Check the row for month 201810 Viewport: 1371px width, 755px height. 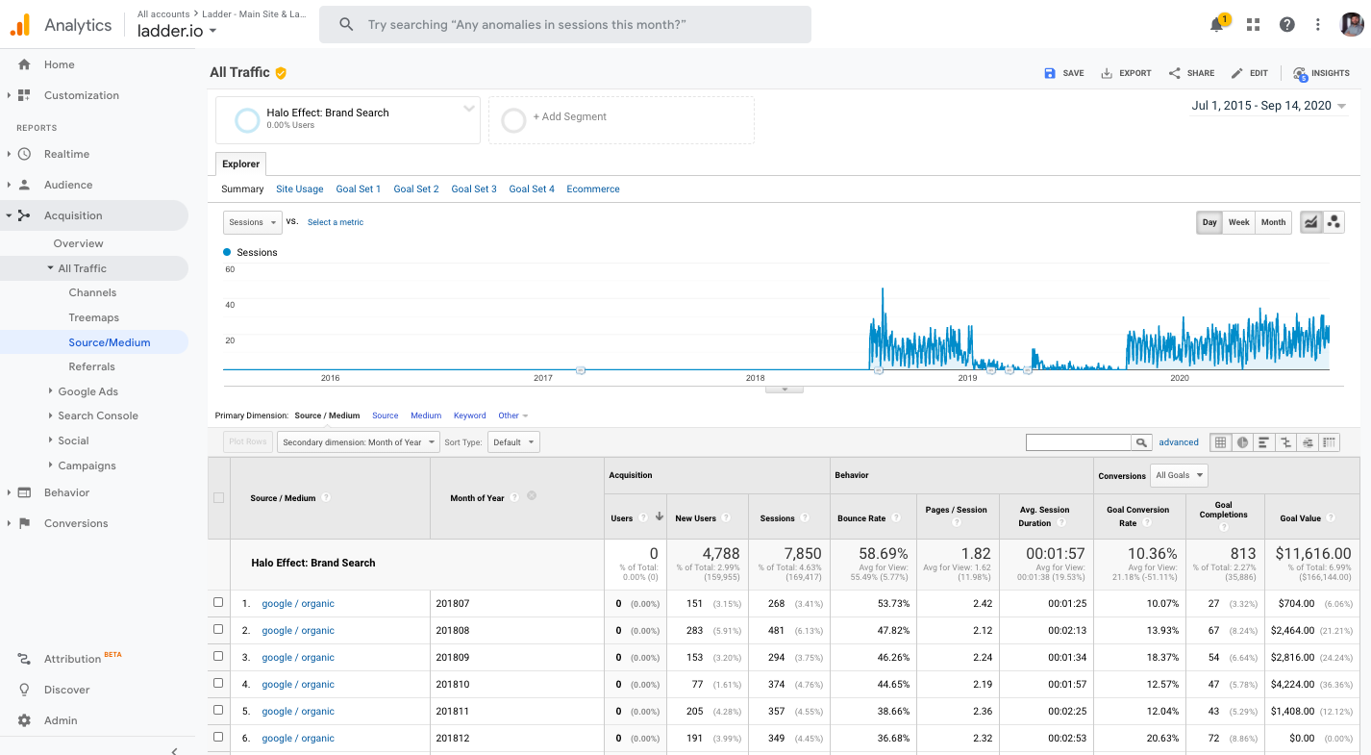click(218, 684)
